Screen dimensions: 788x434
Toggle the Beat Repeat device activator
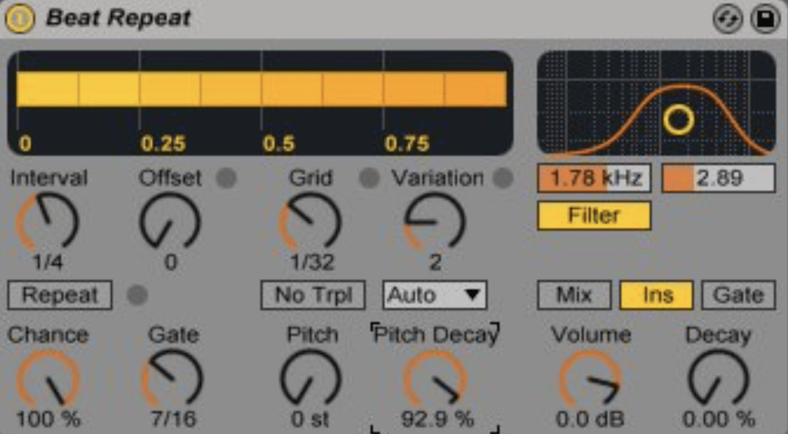(20, 19)
